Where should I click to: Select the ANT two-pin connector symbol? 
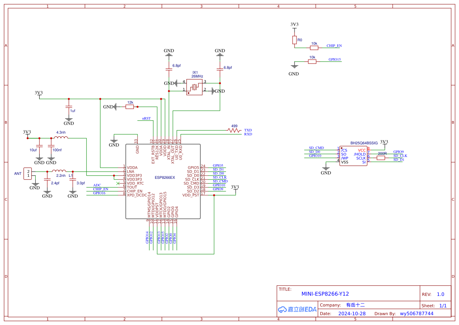[28, 173]
